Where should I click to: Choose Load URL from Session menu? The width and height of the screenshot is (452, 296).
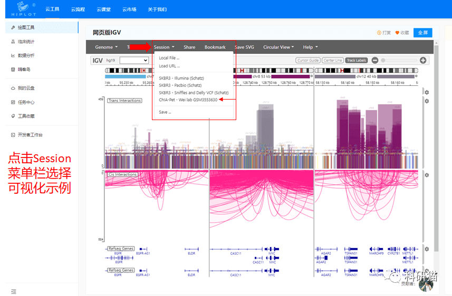tap(169, 66)
